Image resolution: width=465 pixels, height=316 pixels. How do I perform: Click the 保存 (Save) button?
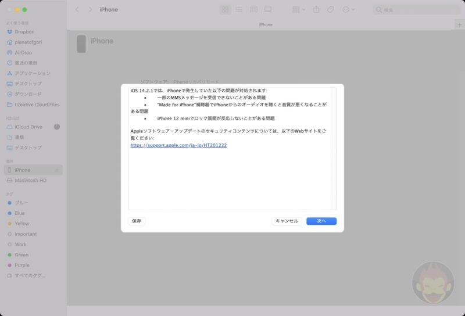pos(137,221)
